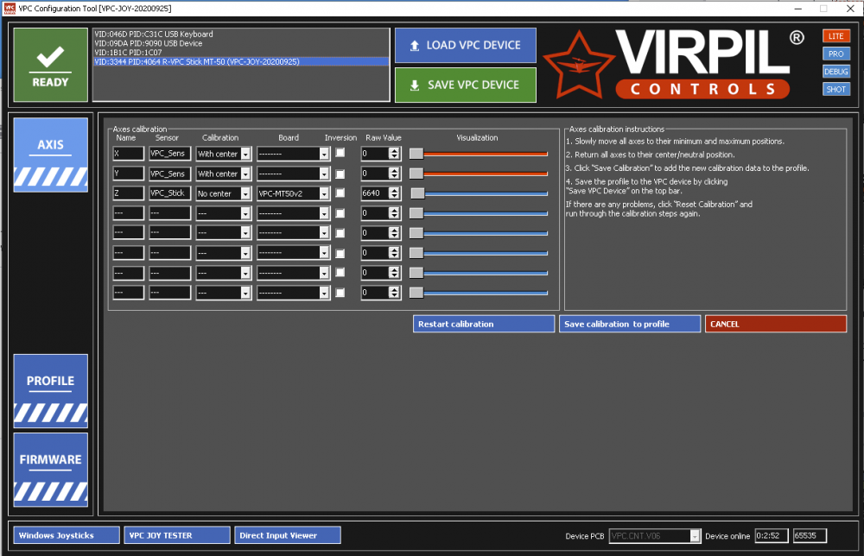Click eighth row visualization slider handle

(x=416, y=293)
